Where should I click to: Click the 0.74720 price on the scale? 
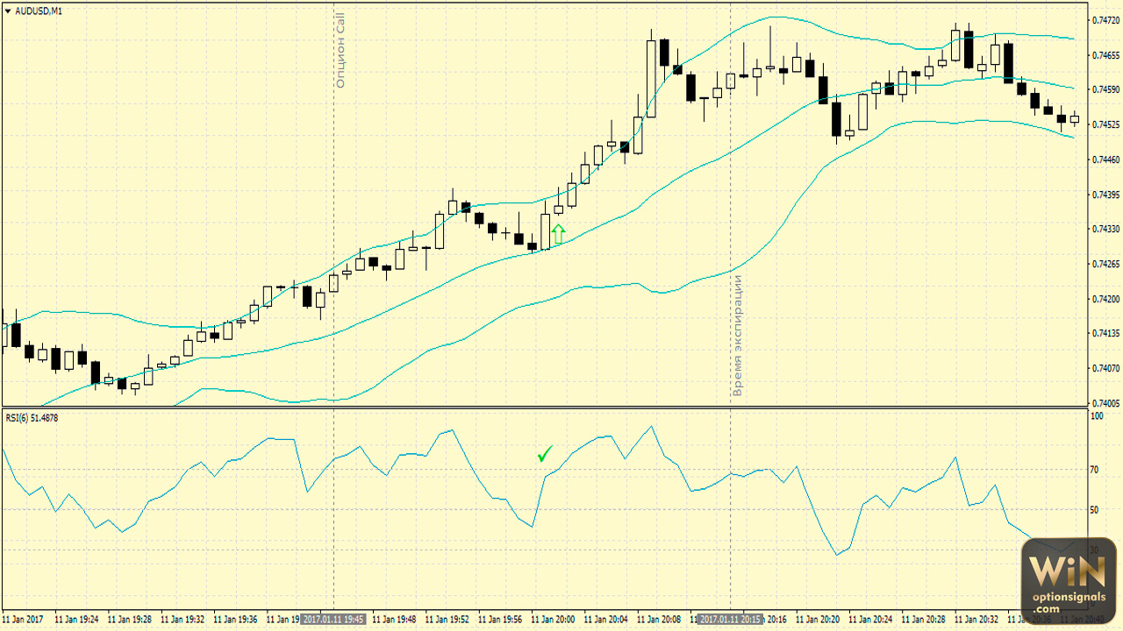coord(1105,20)
